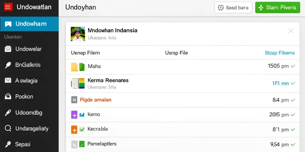
Task: Click the Mndowhan Indansia name
Action: 113,31
